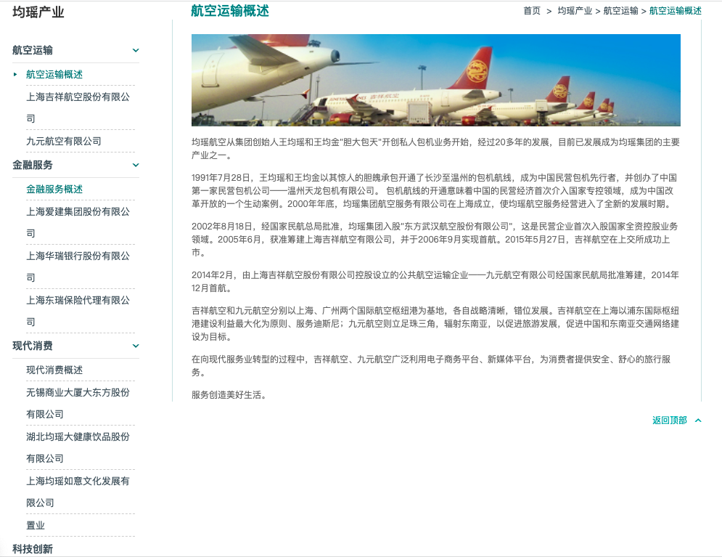
Task: Open 湖北均瑶大健康饮品股份有限公司 link
Action: (x=78, y=447)
